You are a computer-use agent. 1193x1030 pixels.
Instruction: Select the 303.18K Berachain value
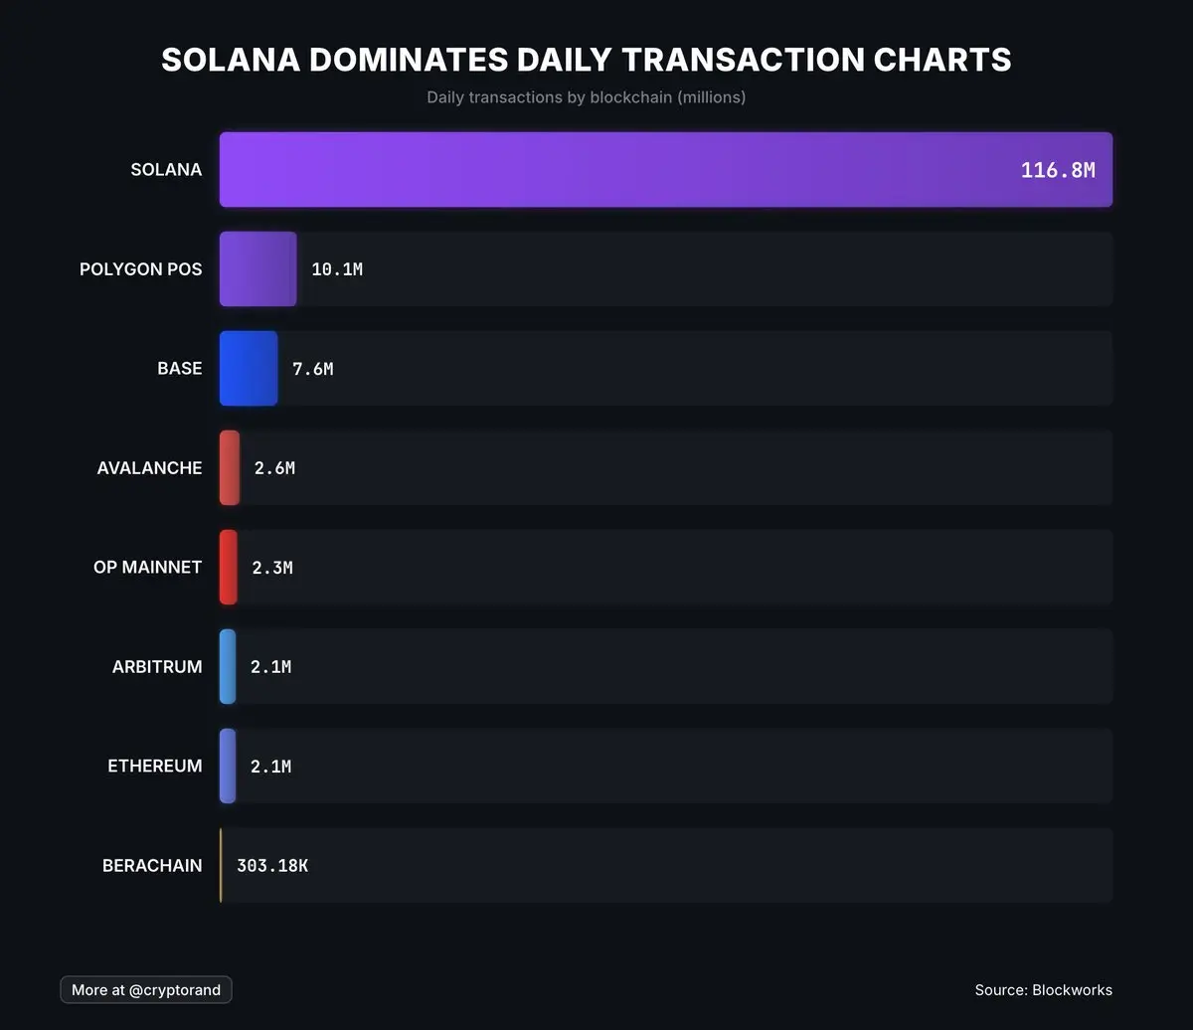(272, 866)
